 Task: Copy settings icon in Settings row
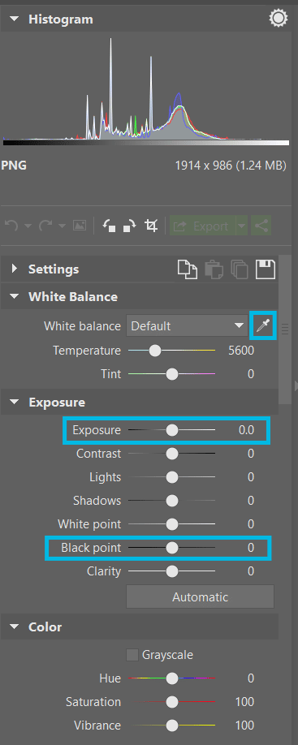(187, 269)
